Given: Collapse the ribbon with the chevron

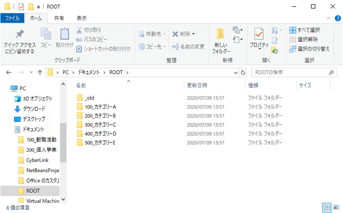Looking at the screenshot, I should pyautogui.click(x=328, y=18).
